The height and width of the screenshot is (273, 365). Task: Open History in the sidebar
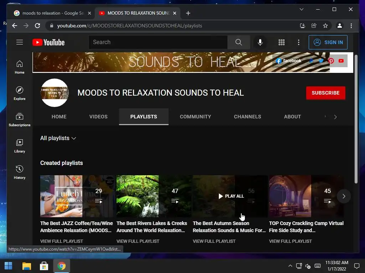pos(20,172)
